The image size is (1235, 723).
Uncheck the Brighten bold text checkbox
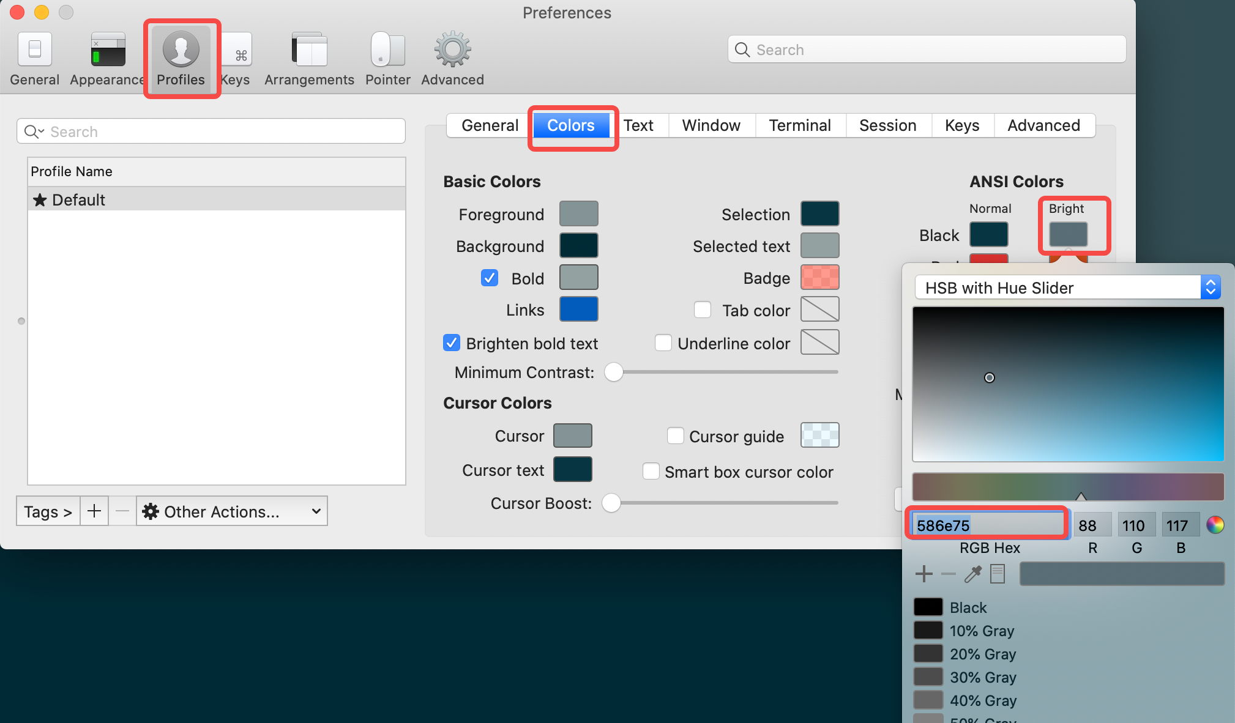(452, 343)
